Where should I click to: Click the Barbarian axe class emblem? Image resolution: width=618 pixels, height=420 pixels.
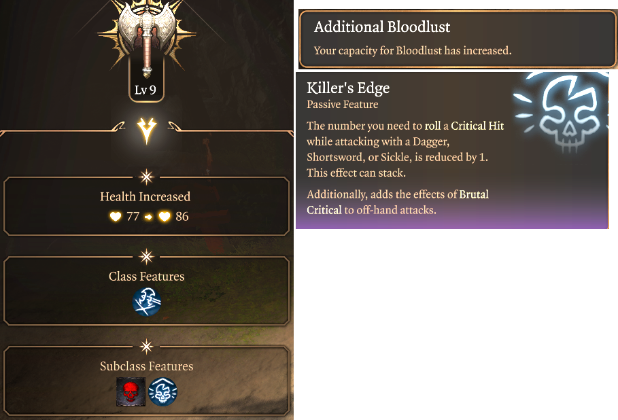click(147, 39)
